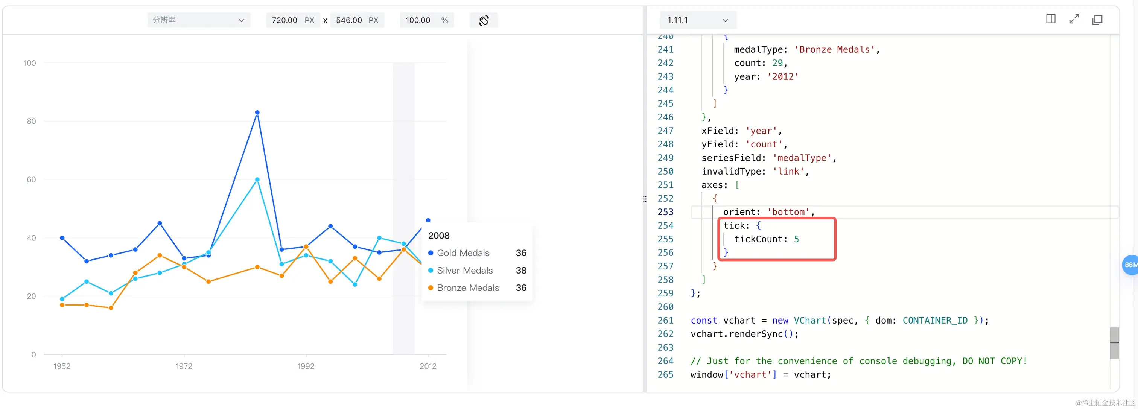Image resolution: width=1138 pixels, height=409 pixels.
Task: Open the 分辨率 resolution dropdown
Action: (198, 20)
